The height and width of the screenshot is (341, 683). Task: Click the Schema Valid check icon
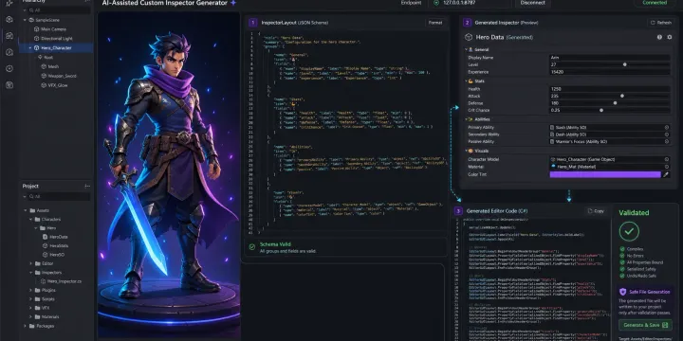(251, 247)
